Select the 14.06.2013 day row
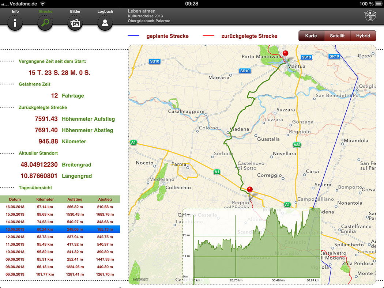This screenshot has height=288, width=384. 60,222
